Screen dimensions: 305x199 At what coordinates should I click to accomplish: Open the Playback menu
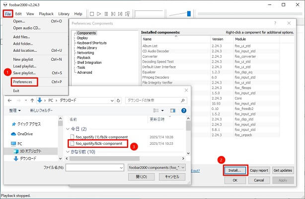(46, 14)
